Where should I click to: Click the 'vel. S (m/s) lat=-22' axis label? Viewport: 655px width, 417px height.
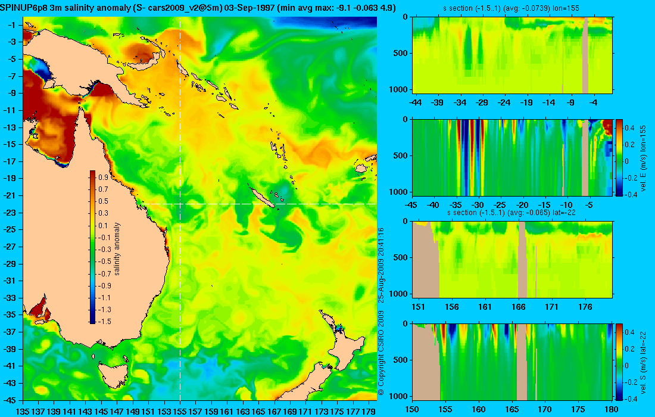[x=644, y=362]
